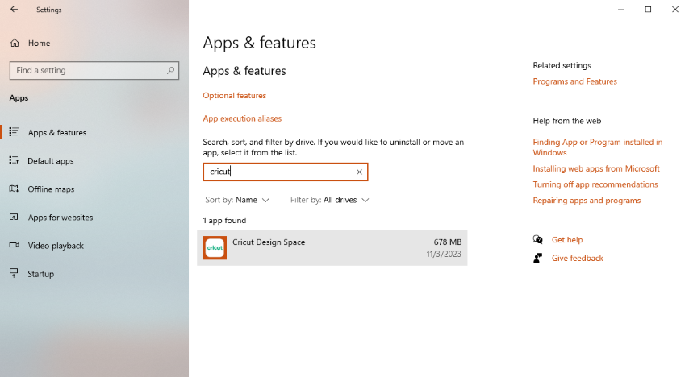Select the Offline maps sidebar icon
Screen dimensions: 689x377
click(x=14, y=188)
